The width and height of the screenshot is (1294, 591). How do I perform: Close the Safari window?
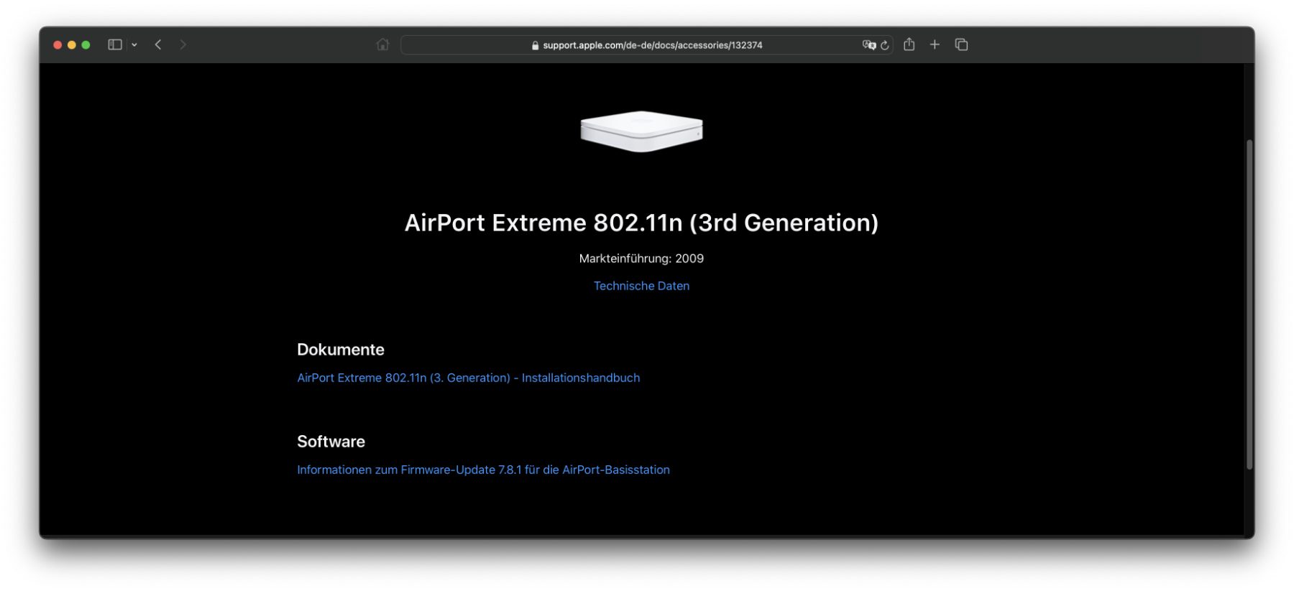point(58,45)
